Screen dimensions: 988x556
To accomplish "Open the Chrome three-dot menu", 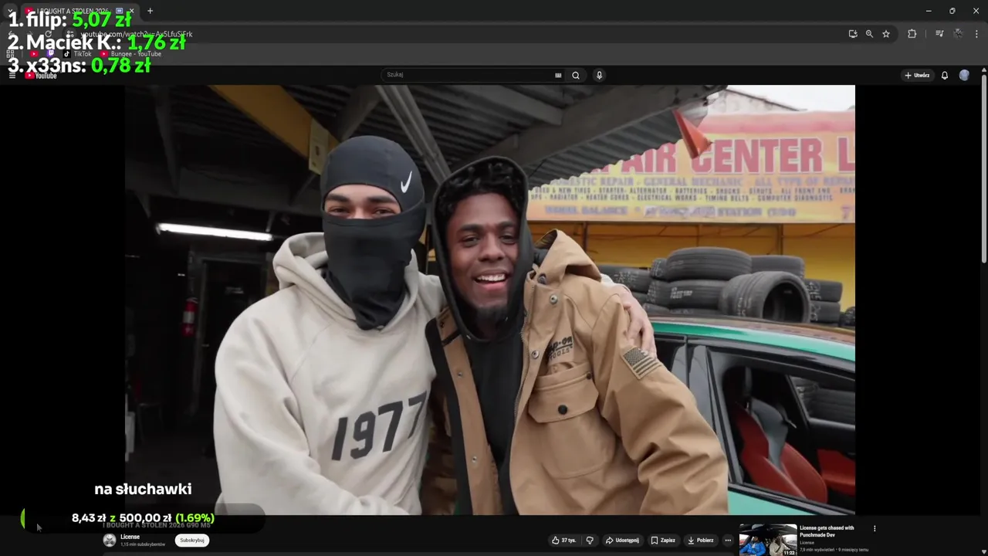I will tap(976, 34).
